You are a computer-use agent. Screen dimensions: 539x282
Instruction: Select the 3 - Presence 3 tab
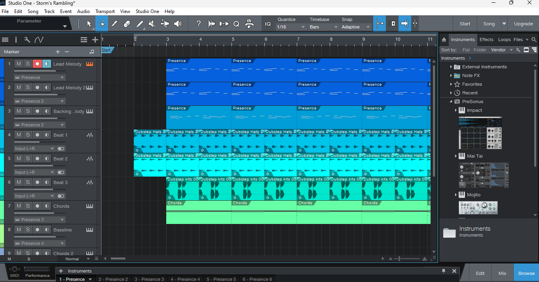(x=149, y=279)
